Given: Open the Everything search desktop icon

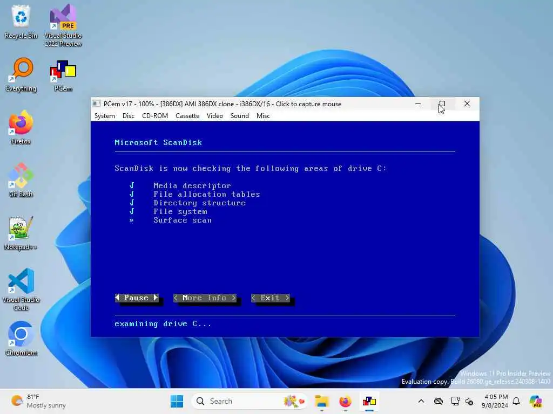Looking at the screenshot, I should pyautogui.click(x=21, y=74).
